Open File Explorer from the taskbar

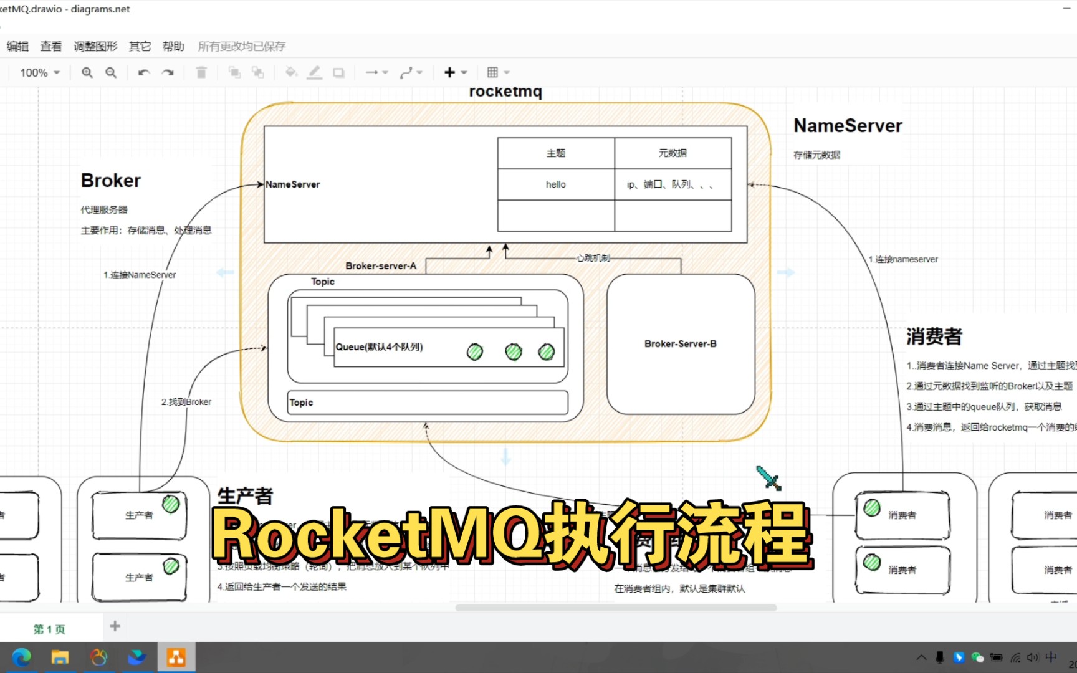(60, 657)
